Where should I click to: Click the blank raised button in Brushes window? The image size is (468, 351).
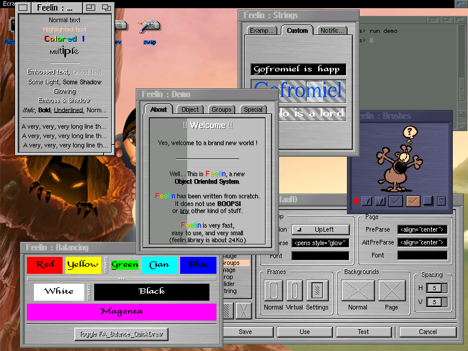pyautogui.click(x=428, y=201)
